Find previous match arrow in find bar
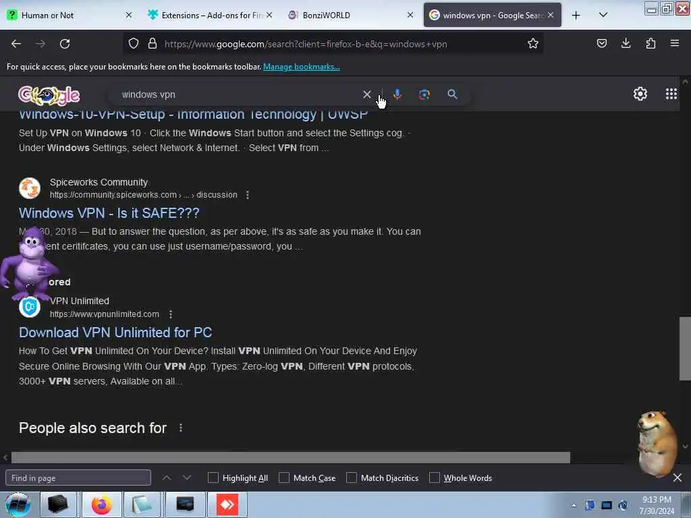The width and height of the screenshot is (691, 518). tap(167, 478)
